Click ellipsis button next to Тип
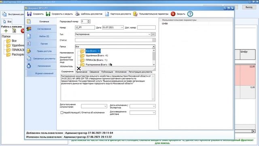Image resolution: width=259 pixels, height=146 pixels. pos(153,34)
